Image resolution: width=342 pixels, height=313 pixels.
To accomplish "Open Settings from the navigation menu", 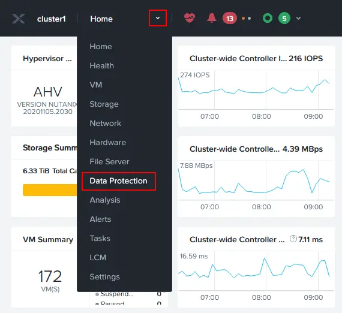I will 104,276.
